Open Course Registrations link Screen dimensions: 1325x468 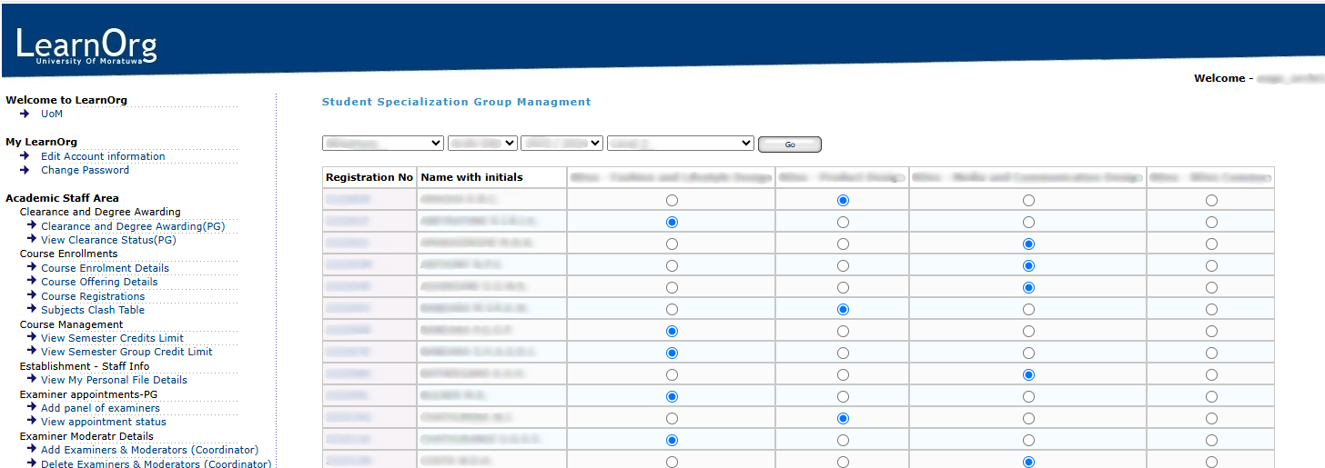pos(93,296)
